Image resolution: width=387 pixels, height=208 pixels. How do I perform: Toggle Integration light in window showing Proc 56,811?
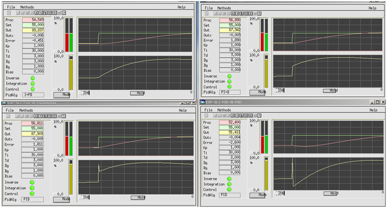click(32, 188)
